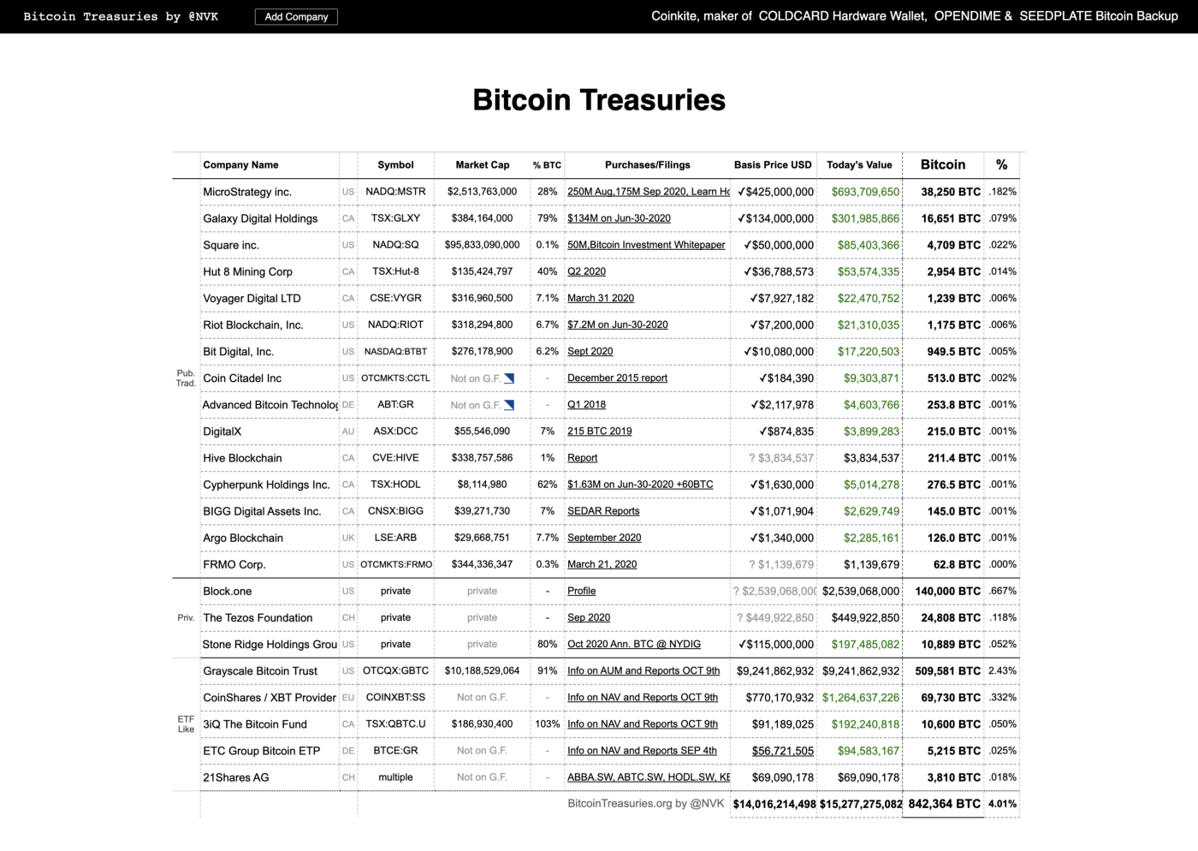Open Riot Blockchain's $7.2M on Jun-30-2020 link

[618, 324]
